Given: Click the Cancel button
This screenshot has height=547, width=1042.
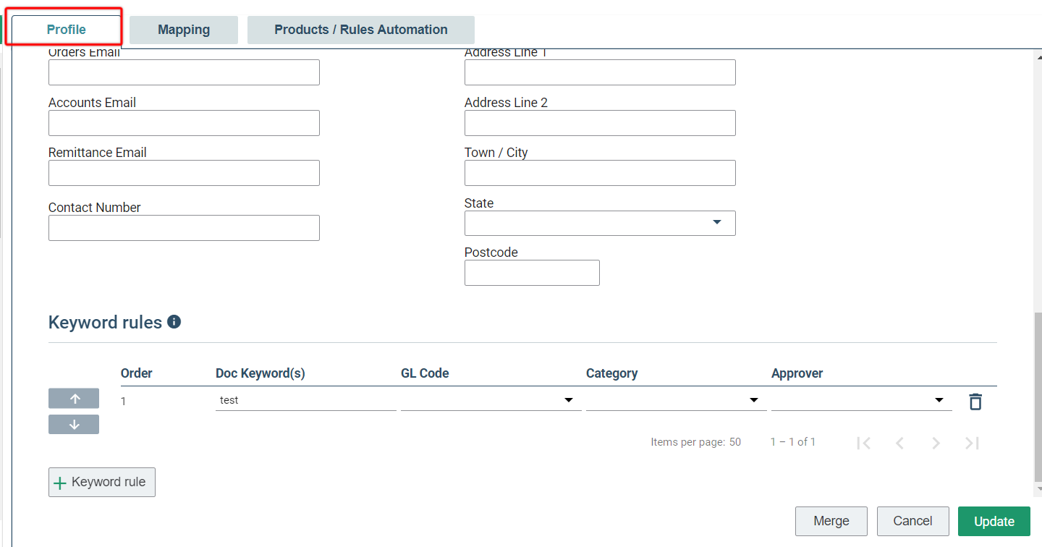Looking at the screenshot, I should click(x=913, y=521).
